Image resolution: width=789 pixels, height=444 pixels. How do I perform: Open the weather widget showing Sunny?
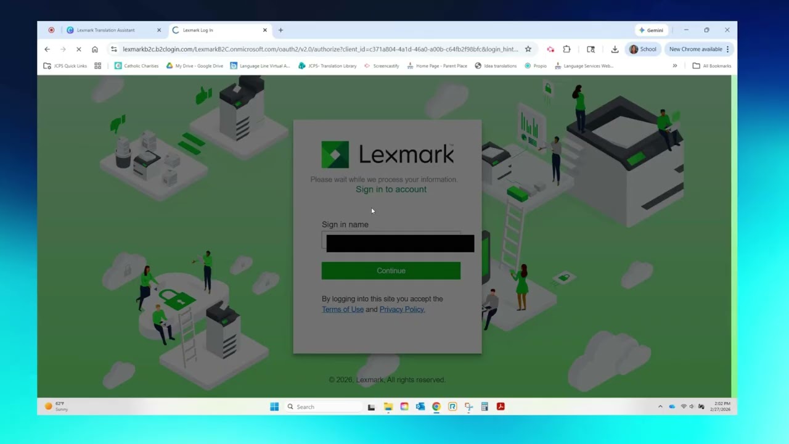57,407
